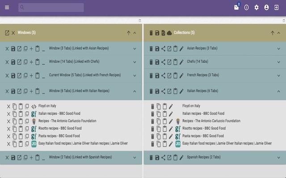Rename the French Recipes collection with pencil
286x178 pixels.
[x=181, y=76]
